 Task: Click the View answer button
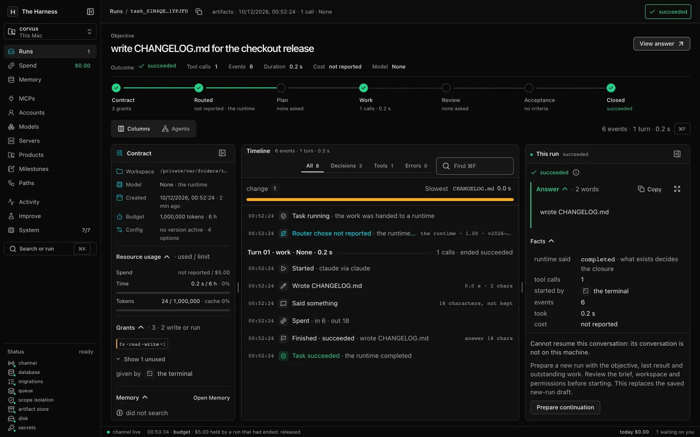coord(662,44)
